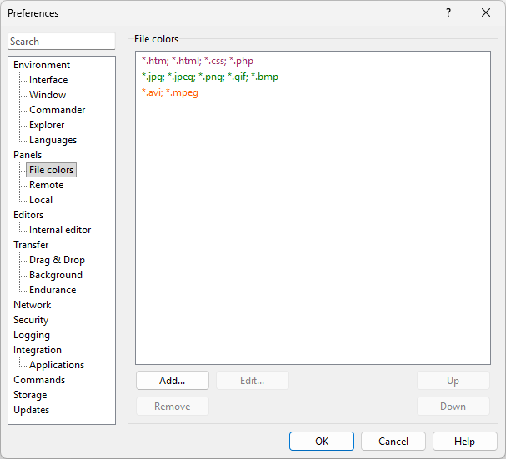Screen dimensions: 506x459
Task: Open the Interface preferences page
Action: tap(48, 80)
